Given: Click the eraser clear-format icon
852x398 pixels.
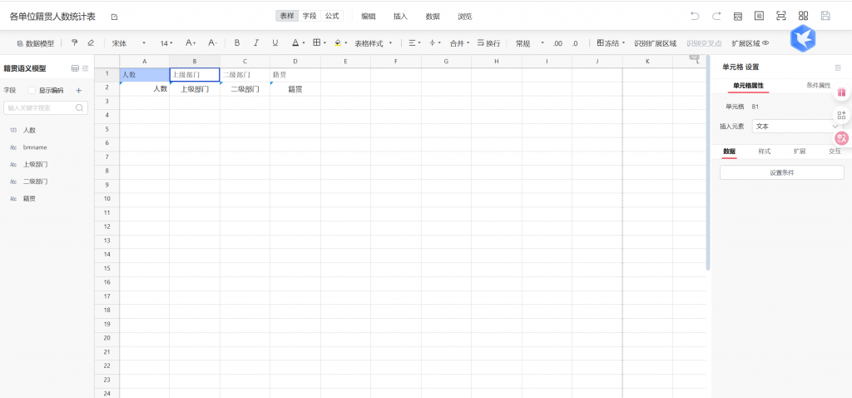Looking at the screenshot, I should click(x=91, y=42).
